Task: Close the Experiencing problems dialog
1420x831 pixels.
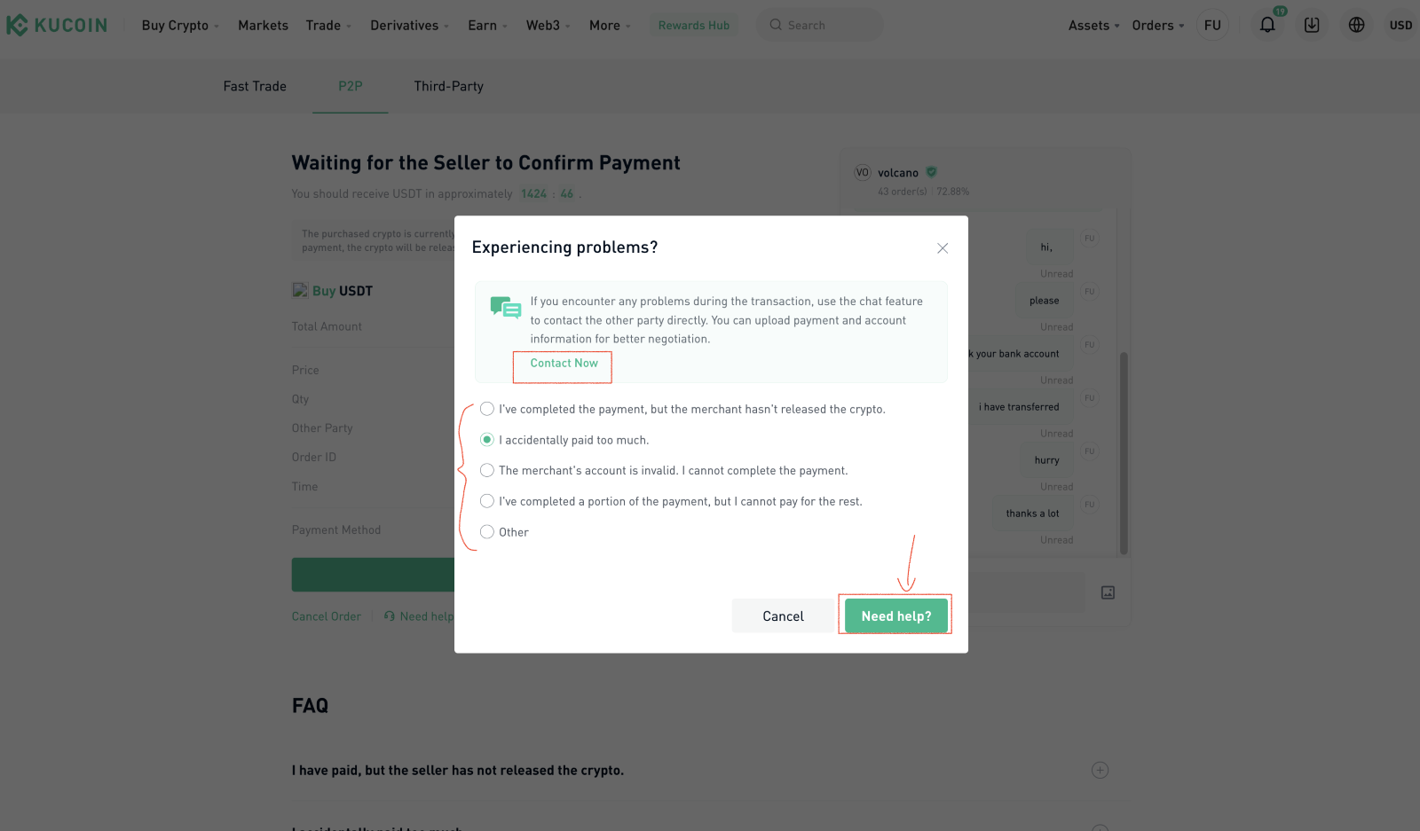Action: pyautogui.click(x=943, y=248)
